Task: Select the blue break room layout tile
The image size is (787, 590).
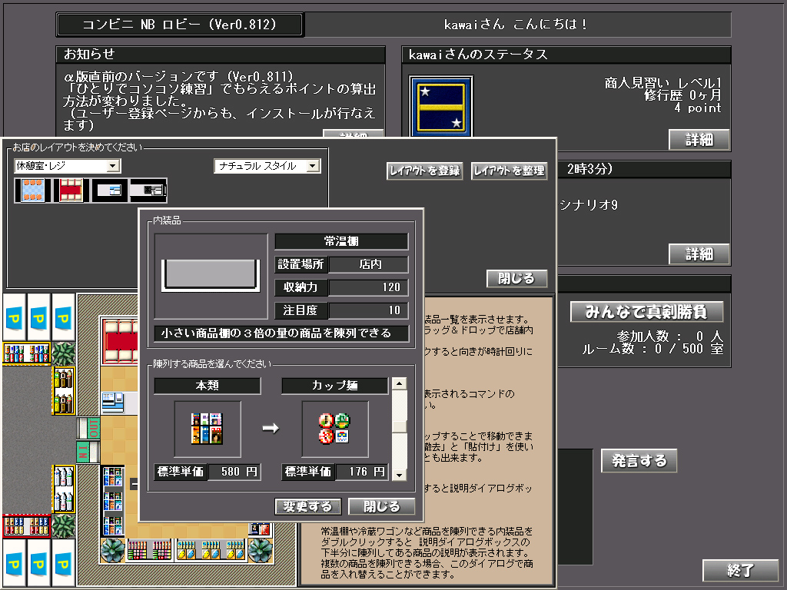Action: pyautogui.click(x=32, y=190)
